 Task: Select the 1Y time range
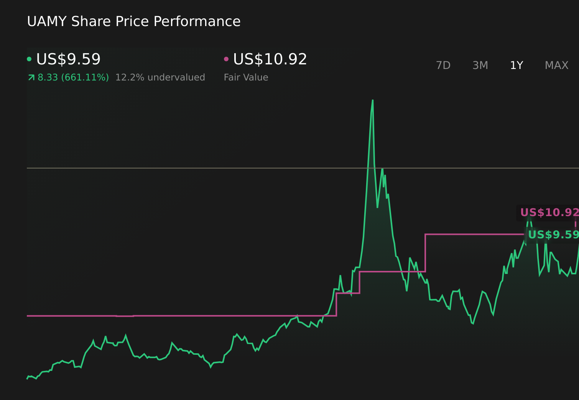pyautogui.click(x=516, y=65)
